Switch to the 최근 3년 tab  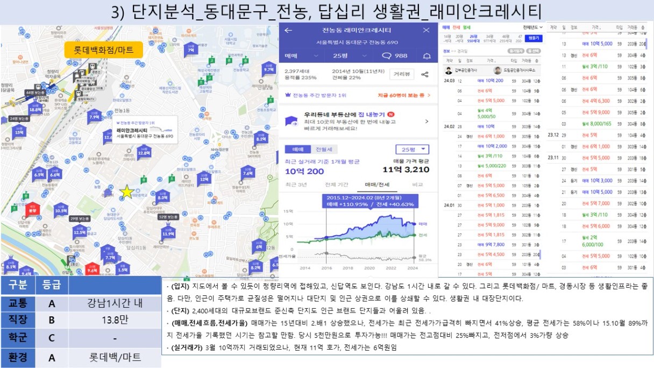coord(296,185)
